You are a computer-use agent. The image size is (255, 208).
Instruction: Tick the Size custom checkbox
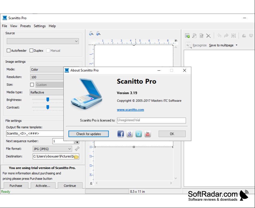(x=32, y=84)
